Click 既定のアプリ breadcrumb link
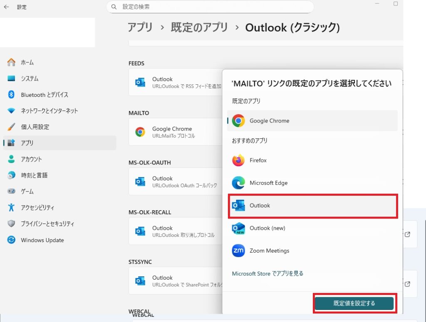Viewport: 426px width, 322px height. [x=199, y=27]
